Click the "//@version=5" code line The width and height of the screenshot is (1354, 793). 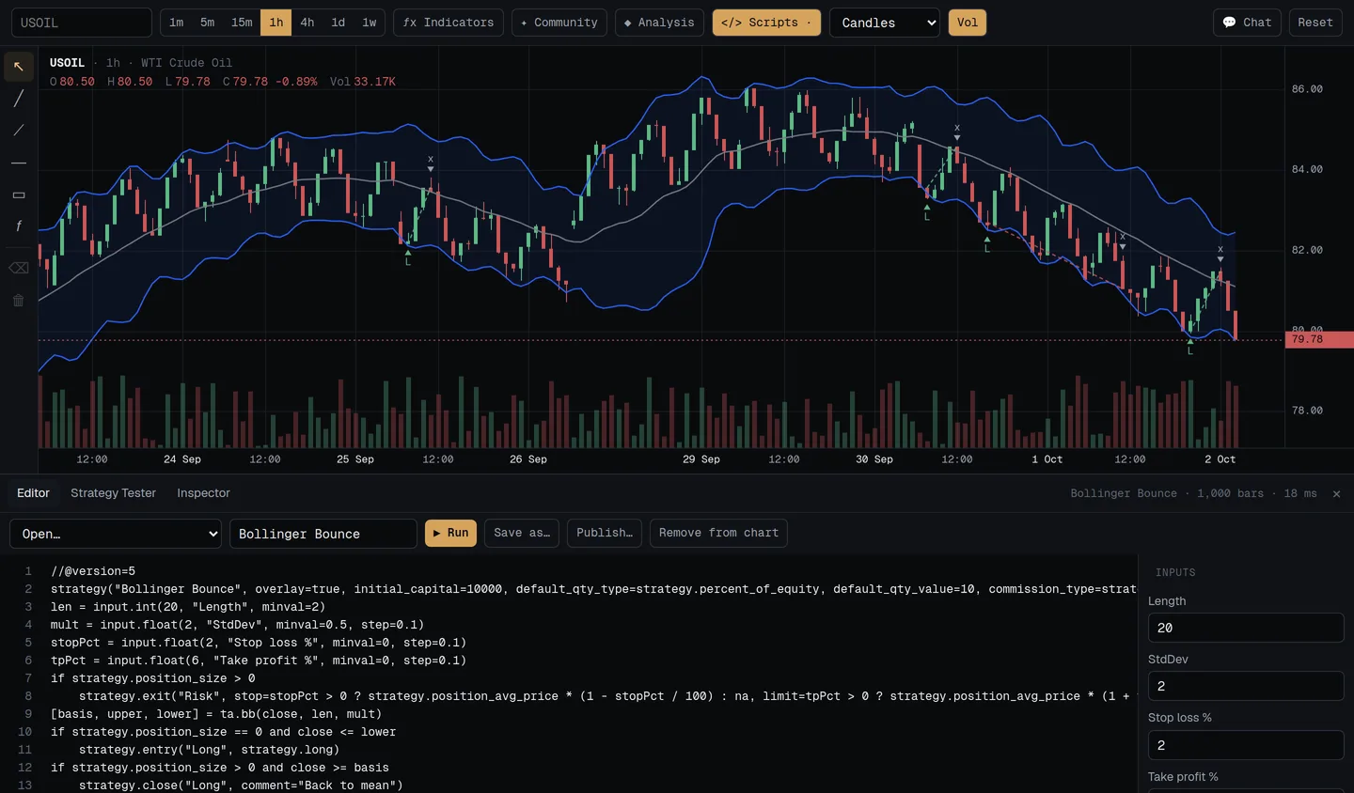(93, 571)
